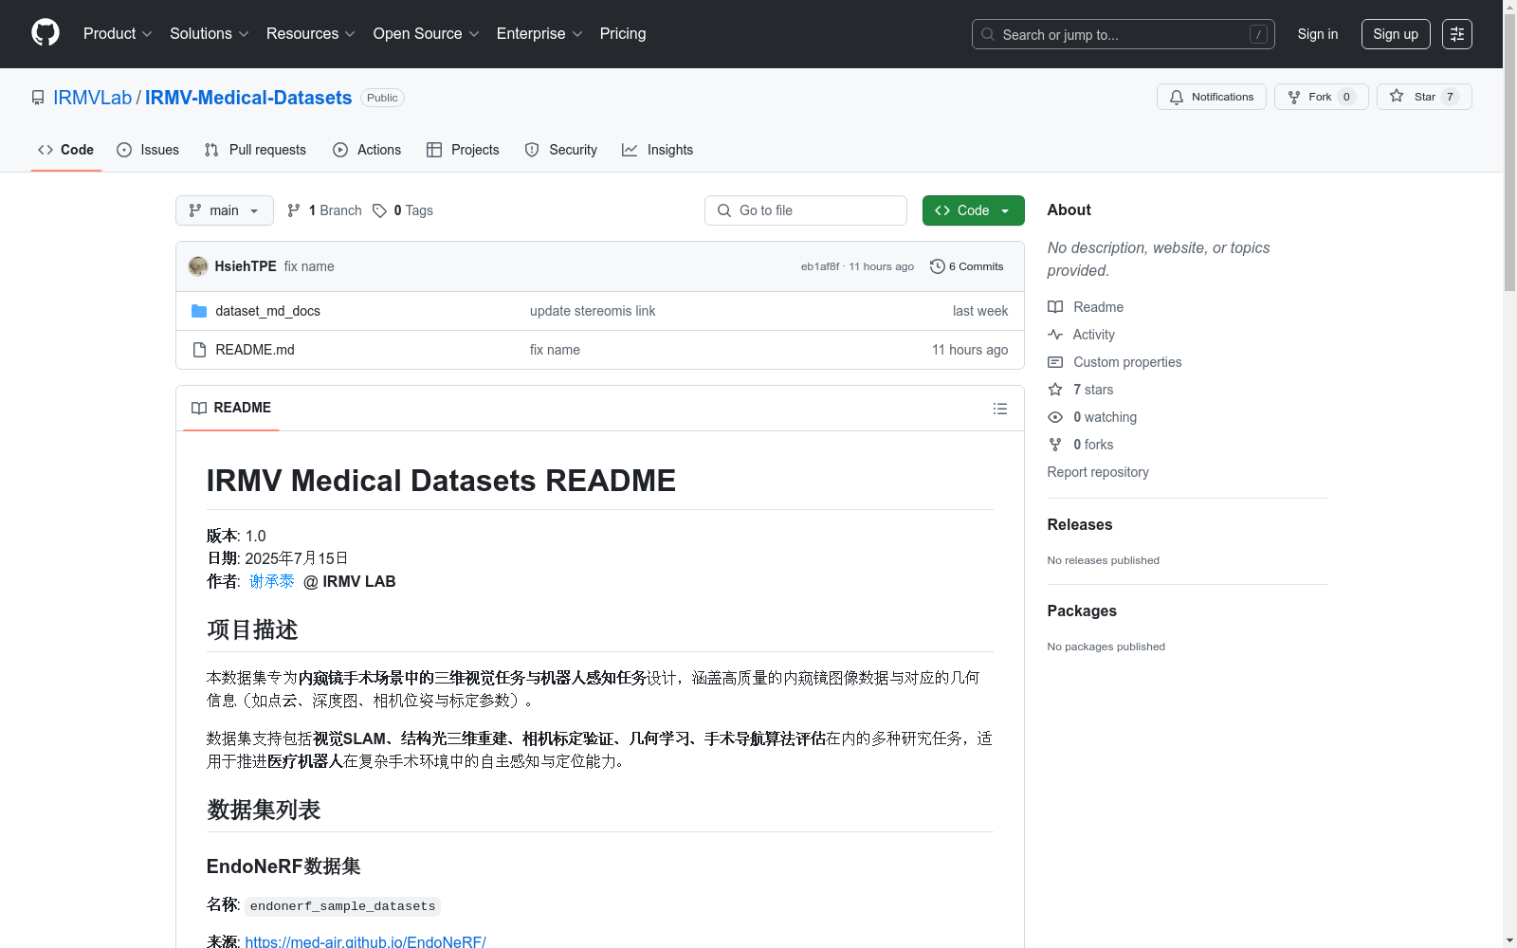Image resolution: width=1517 pixels, height=948 pixels.
Task: Open the med-air.github.io/EndoNeRF link
Action: [365, 941]
